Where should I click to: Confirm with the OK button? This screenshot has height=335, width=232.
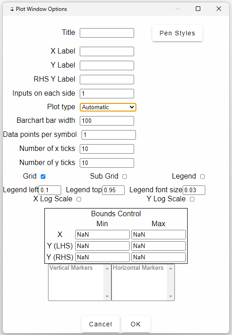[135, 324]
